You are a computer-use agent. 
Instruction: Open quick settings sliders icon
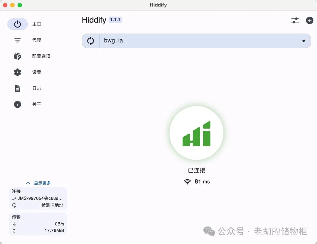(x=295, y=21)
